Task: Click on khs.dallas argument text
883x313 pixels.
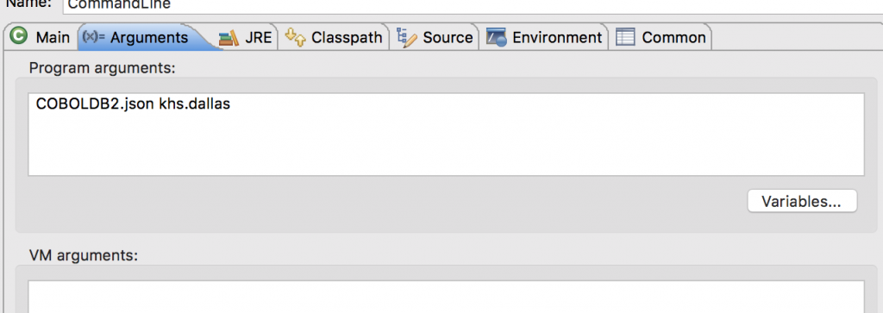Action: [x=195, y=104]
